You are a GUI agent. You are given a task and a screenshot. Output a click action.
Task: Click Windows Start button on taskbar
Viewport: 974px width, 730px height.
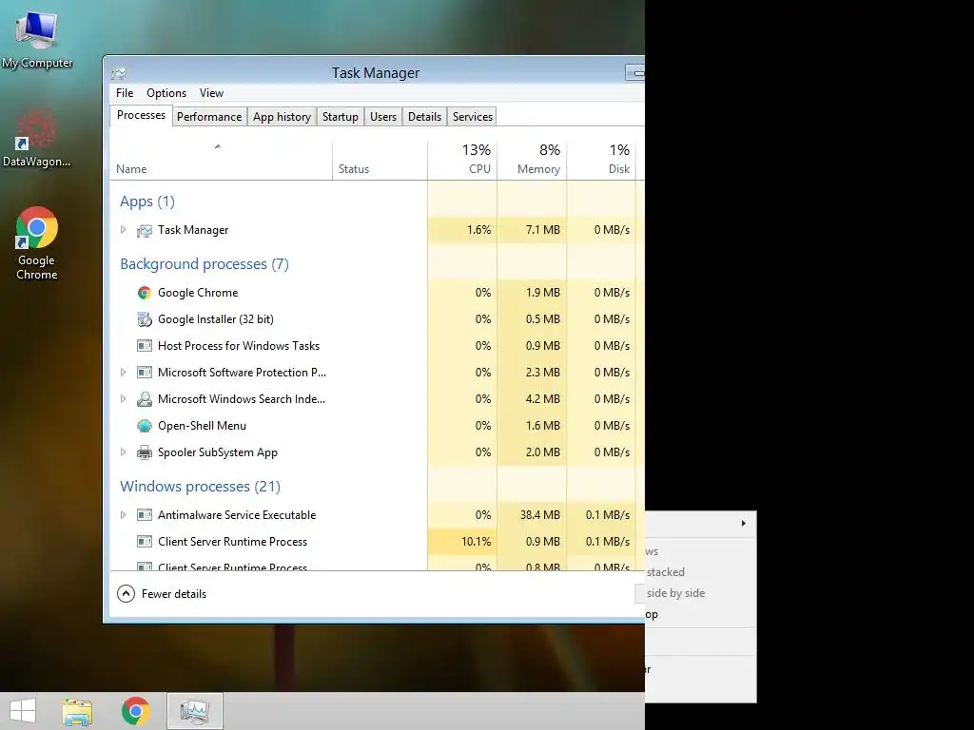(x=23, y=711)
